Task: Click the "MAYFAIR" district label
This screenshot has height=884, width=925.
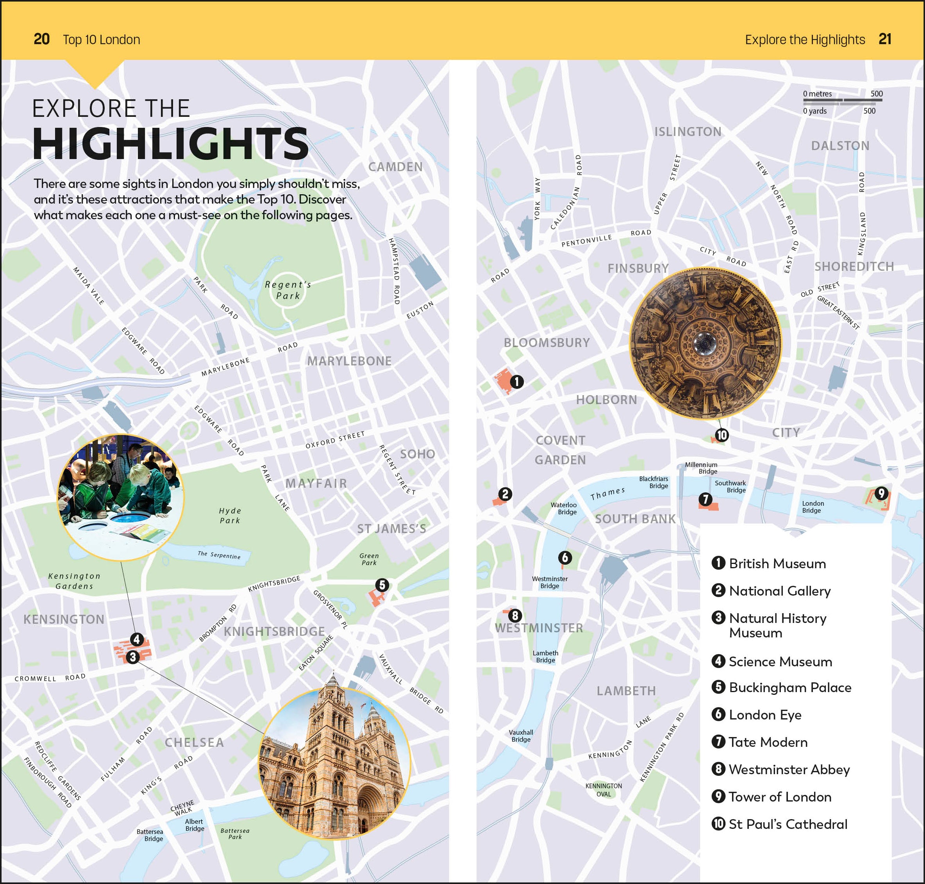Action: click(316, 483)
